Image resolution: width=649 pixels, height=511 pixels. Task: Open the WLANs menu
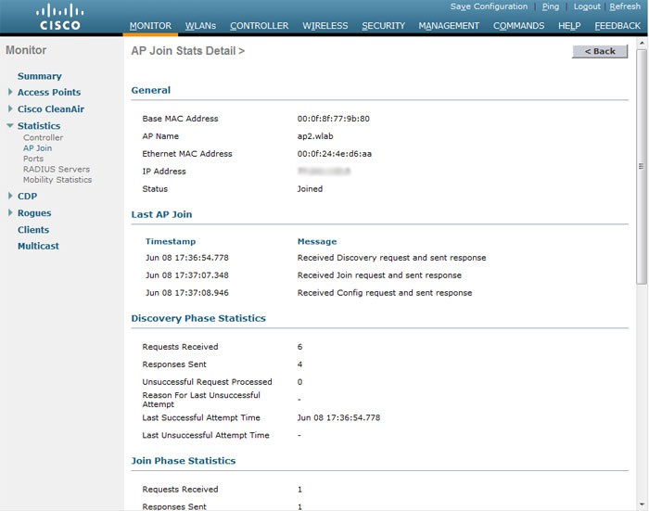[x=200, y=26]
